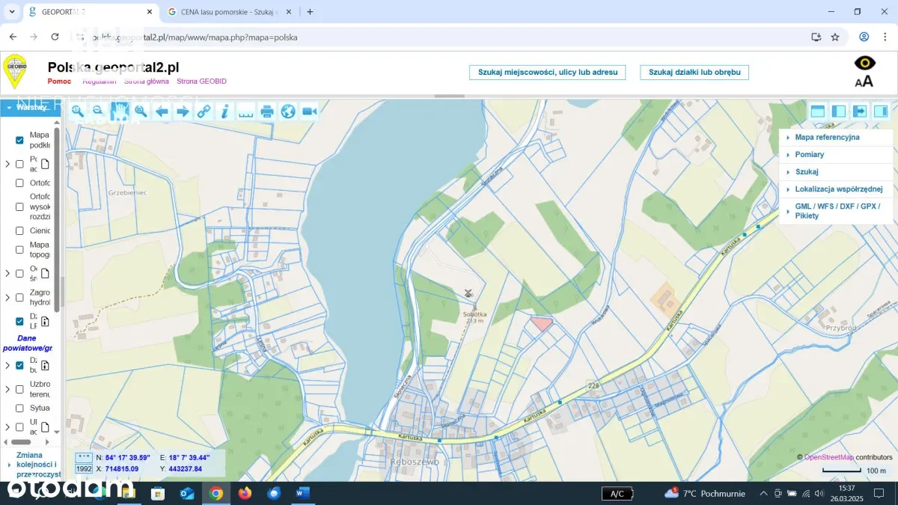Tick the Sytuacja layer checkbox

tap(20, 408)
